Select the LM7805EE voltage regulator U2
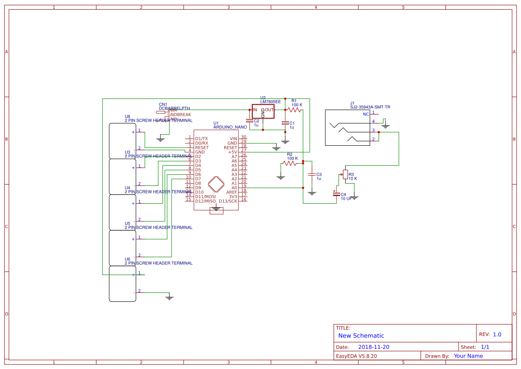 264,111
